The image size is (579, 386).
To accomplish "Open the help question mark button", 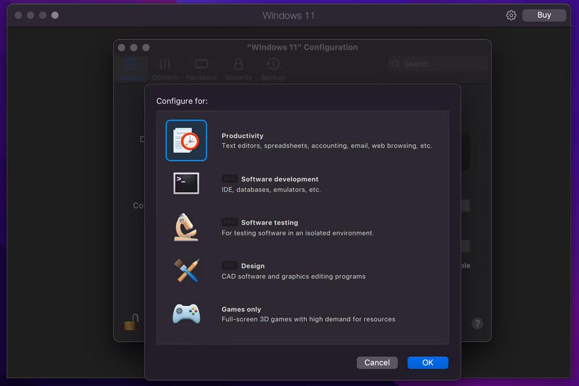I will pos(477,324).
